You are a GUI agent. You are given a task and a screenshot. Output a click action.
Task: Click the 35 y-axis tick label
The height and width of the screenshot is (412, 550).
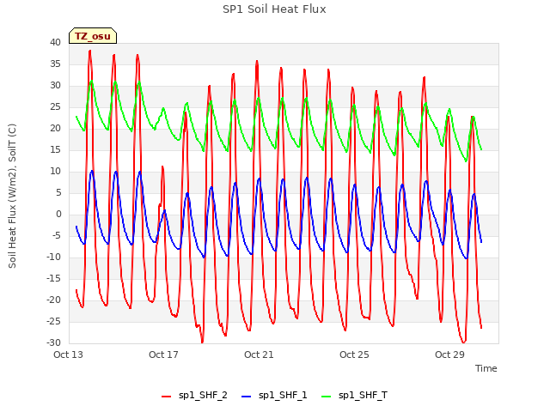(x=55, y=64)
